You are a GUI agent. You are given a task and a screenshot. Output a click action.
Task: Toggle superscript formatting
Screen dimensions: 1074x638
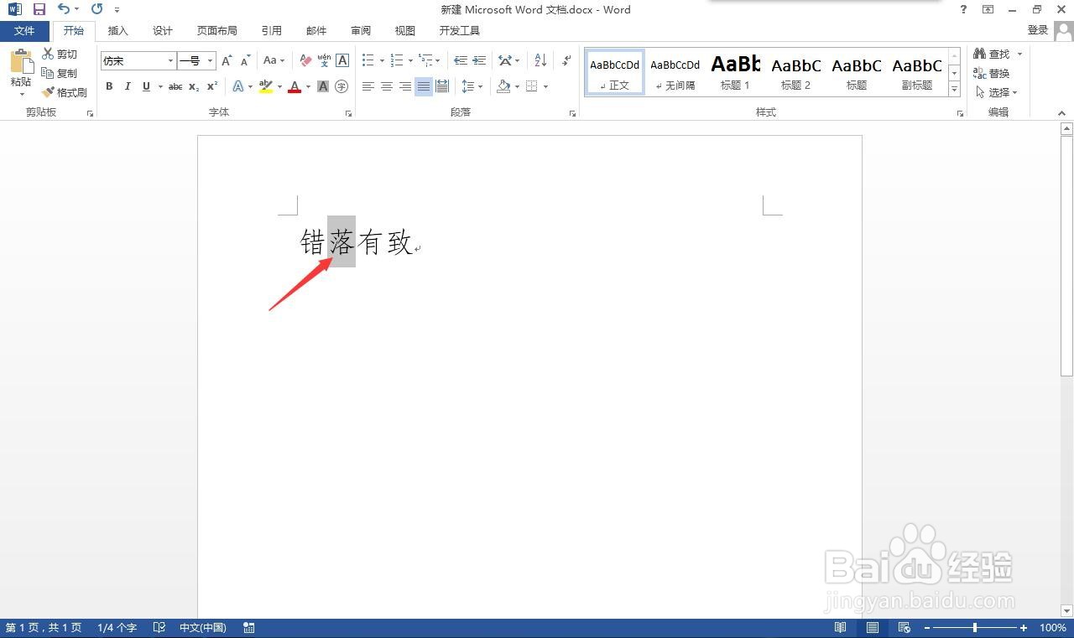[x=212, y=86]
